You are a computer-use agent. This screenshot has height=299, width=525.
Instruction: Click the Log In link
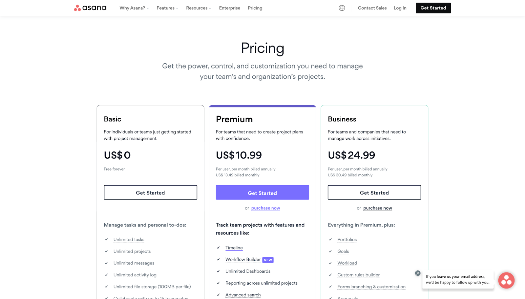click(400, 8)
